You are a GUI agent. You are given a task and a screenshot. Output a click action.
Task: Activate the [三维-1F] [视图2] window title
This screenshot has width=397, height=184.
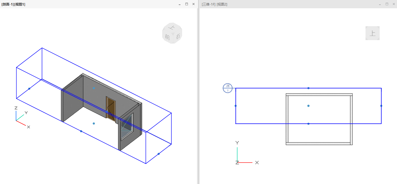215,4
